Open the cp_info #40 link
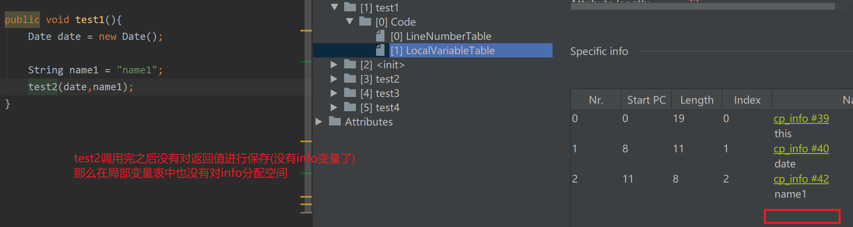The image size is (853, 227). (801, 149)
